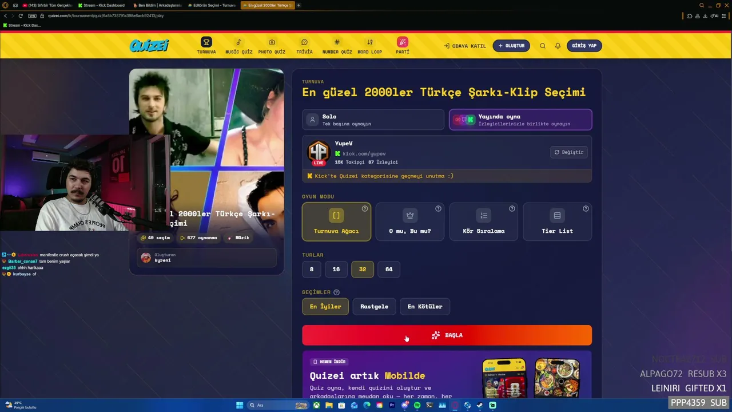Screen dimensions: 732x412
Task: Show help for Kör Sıralama mode
Action: [512, 209]
